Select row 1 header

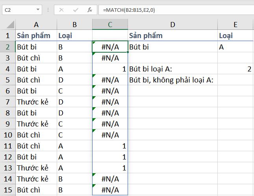point(7,35)
